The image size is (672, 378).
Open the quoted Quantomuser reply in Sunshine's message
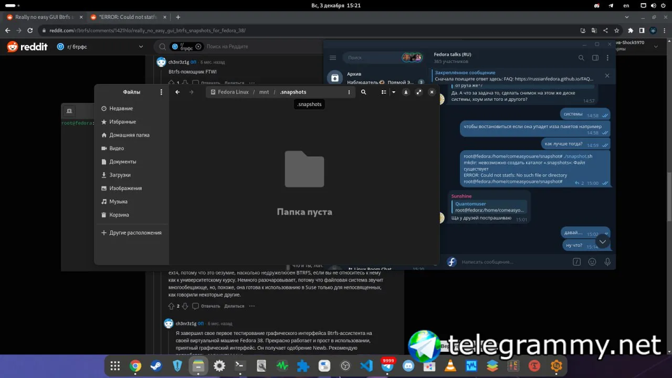coord(489,207)
